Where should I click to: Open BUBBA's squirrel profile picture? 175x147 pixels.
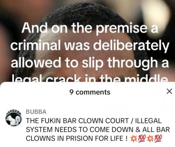(x=14, y=118)
